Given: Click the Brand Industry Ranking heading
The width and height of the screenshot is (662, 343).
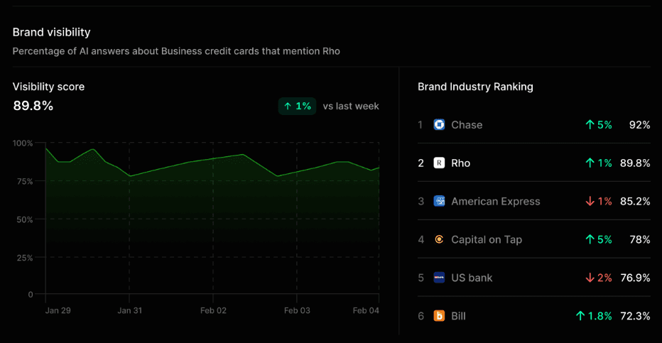Looking at the screenshot, I should [x=475, y=87].
